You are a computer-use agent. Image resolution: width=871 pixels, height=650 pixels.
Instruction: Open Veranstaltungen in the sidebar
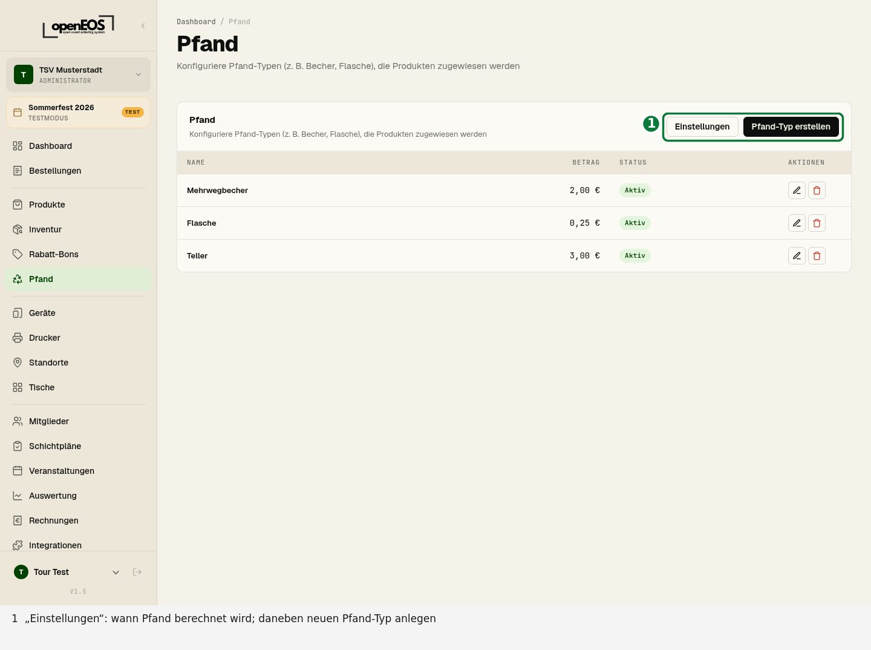pos(78,471)
